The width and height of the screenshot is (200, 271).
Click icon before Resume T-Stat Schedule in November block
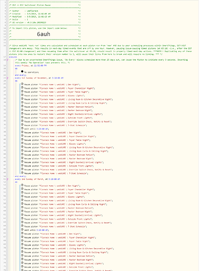(22, 173)
